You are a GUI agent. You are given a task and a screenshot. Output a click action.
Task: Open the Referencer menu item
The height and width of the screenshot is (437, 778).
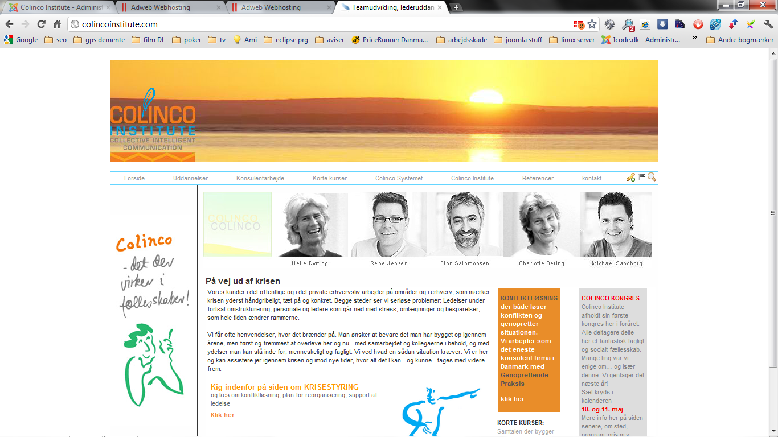538,178
